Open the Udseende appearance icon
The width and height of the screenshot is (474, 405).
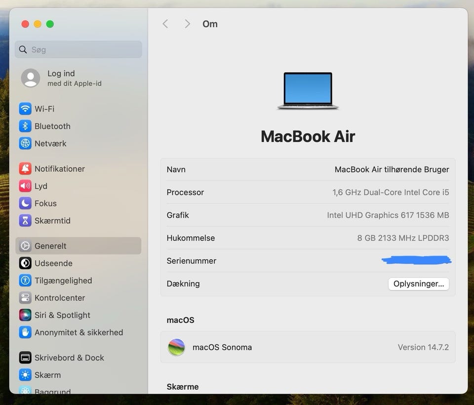coord(25,263)
